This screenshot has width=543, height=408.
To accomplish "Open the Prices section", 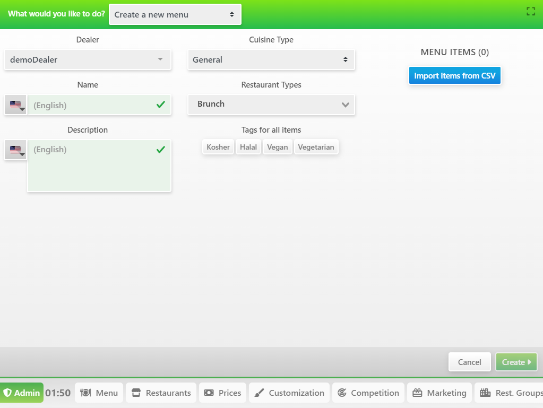I will click(x=223, y=393).
